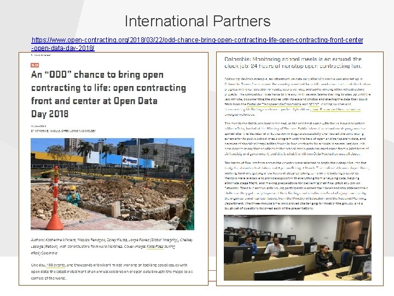Open the open-contracting.org article hyperlink

click(x=197, y=44)
